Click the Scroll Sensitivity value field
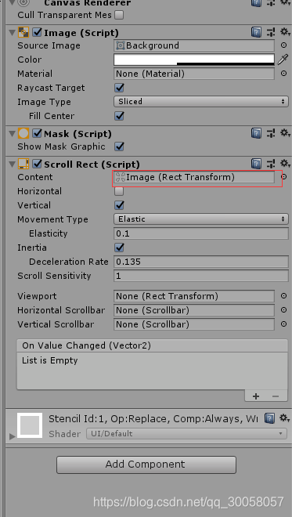This screenshot has height=517, width=292. tap(201, 276)
